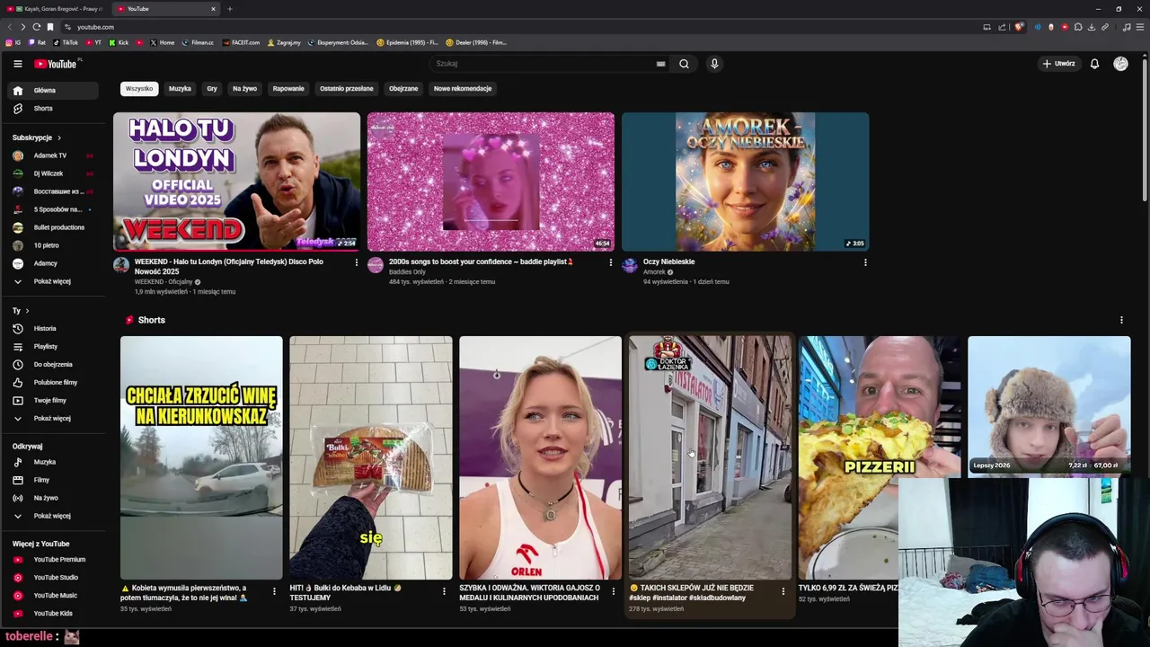Screen dimensions: 1150x647
Task: Open the browser downloads icon
Action: [1092, 27]
